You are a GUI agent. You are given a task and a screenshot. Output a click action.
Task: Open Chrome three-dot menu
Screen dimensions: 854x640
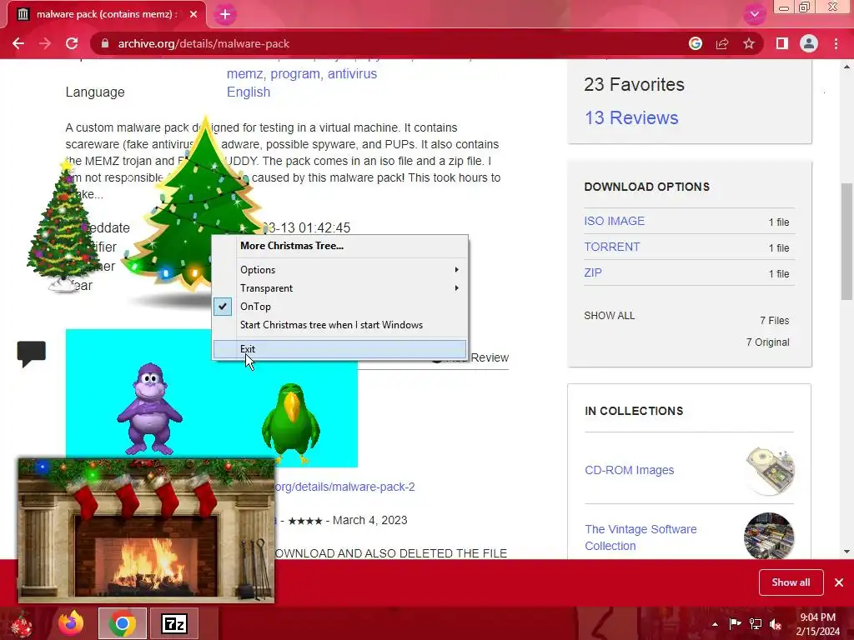coord(836,43)
